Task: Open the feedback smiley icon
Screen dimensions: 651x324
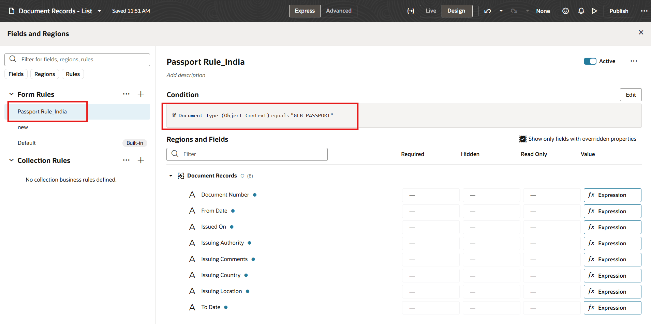Action: click(565, 11)
